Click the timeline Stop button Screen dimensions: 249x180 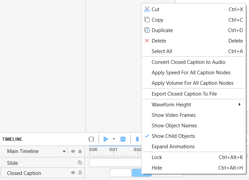(x=123, y=139)
